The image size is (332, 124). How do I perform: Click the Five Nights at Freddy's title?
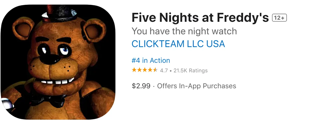[x=200, y=18]
